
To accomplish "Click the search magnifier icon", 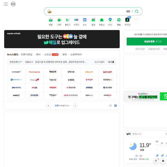I will (137, 11).
